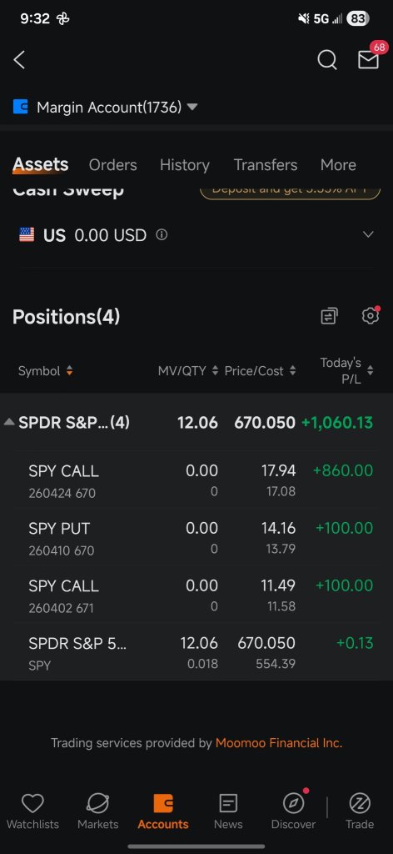Viewport: 393px width, 854px height.
Task: Switch to the History tab
Action: tap(184, 164)
